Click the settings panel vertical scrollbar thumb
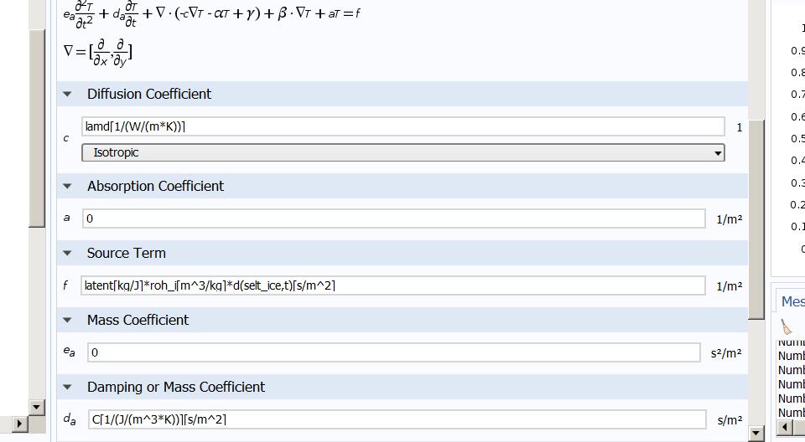This screenshot has width=805, height=442. click(x=756, y=218)
